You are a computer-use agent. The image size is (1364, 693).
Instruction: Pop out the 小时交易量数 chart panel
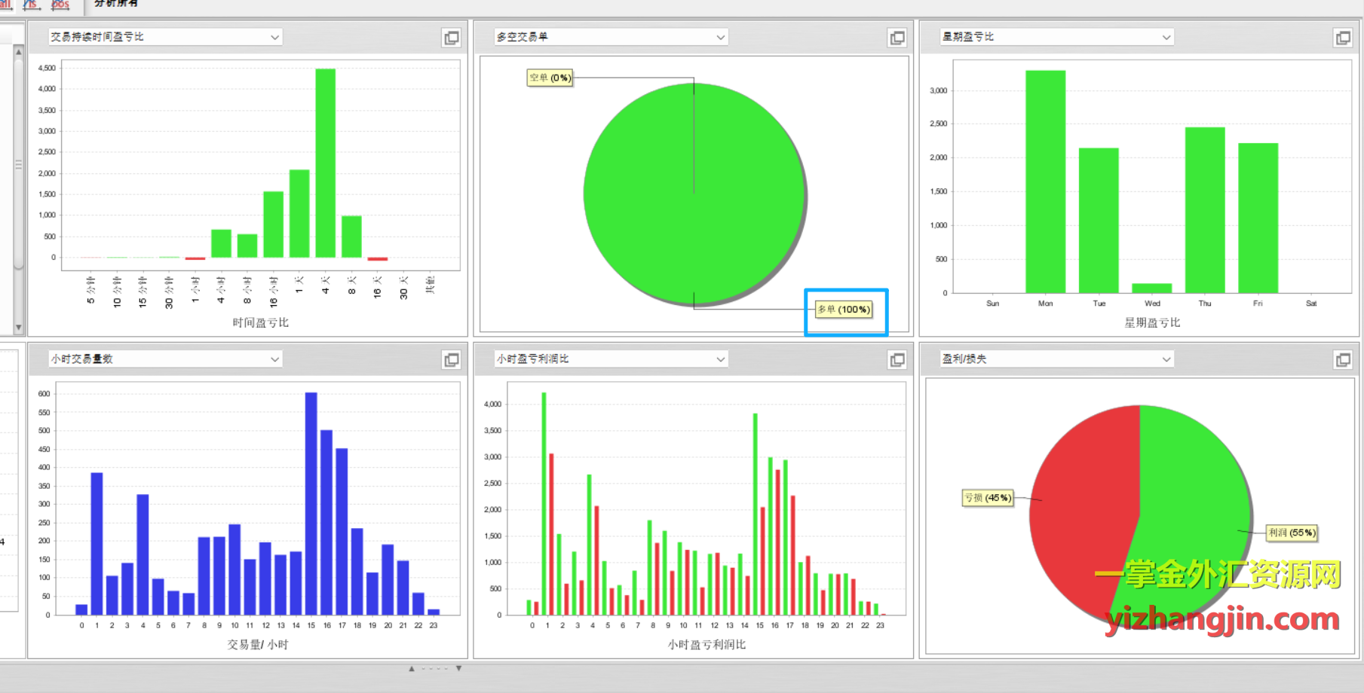tap(451, 360)
